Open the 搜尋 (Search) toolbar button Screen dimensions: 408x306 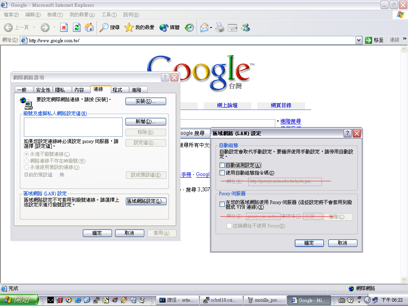click(x=110, y=27)
